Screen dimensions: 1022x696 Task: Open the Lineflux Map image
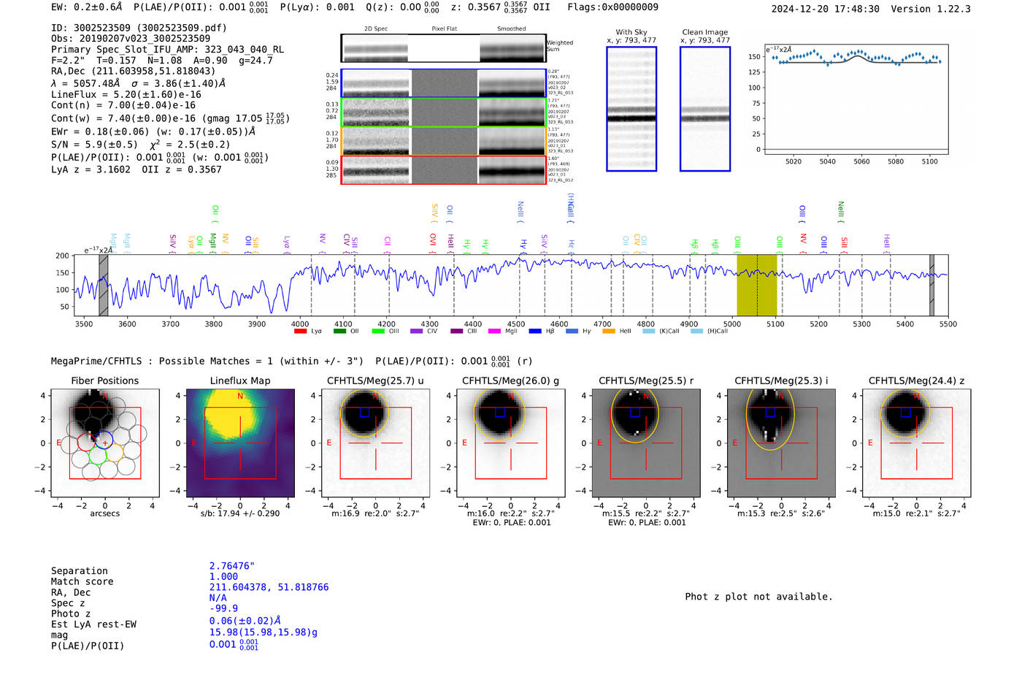tap(240, 443)
